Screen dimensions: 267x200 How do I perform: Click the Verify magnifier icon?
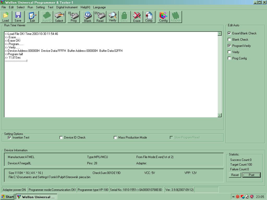pos(112,17)
